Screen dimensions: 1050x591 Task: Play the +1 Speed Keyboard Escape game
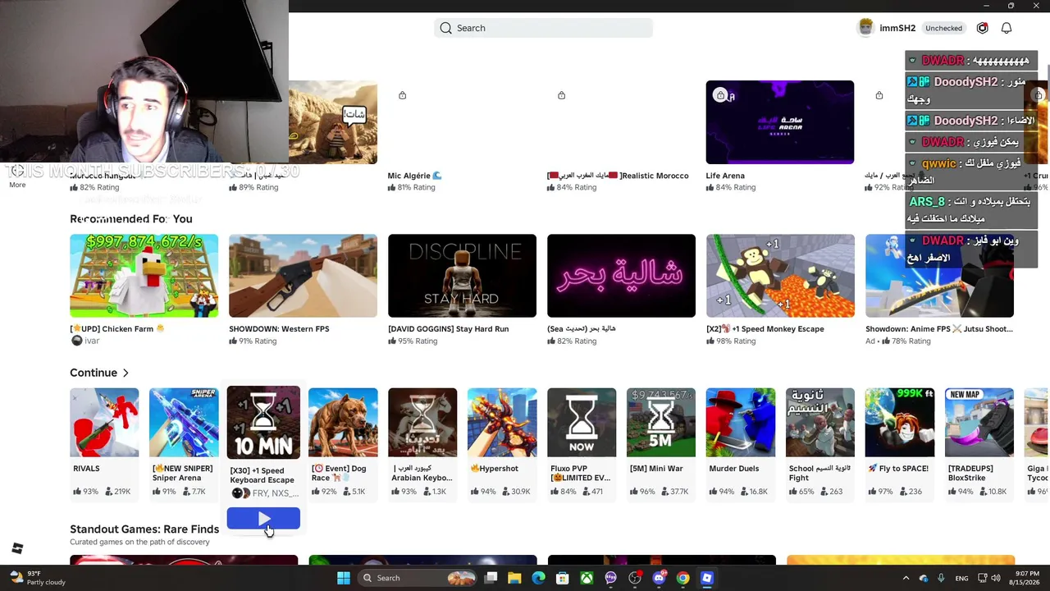pos(263,519)
